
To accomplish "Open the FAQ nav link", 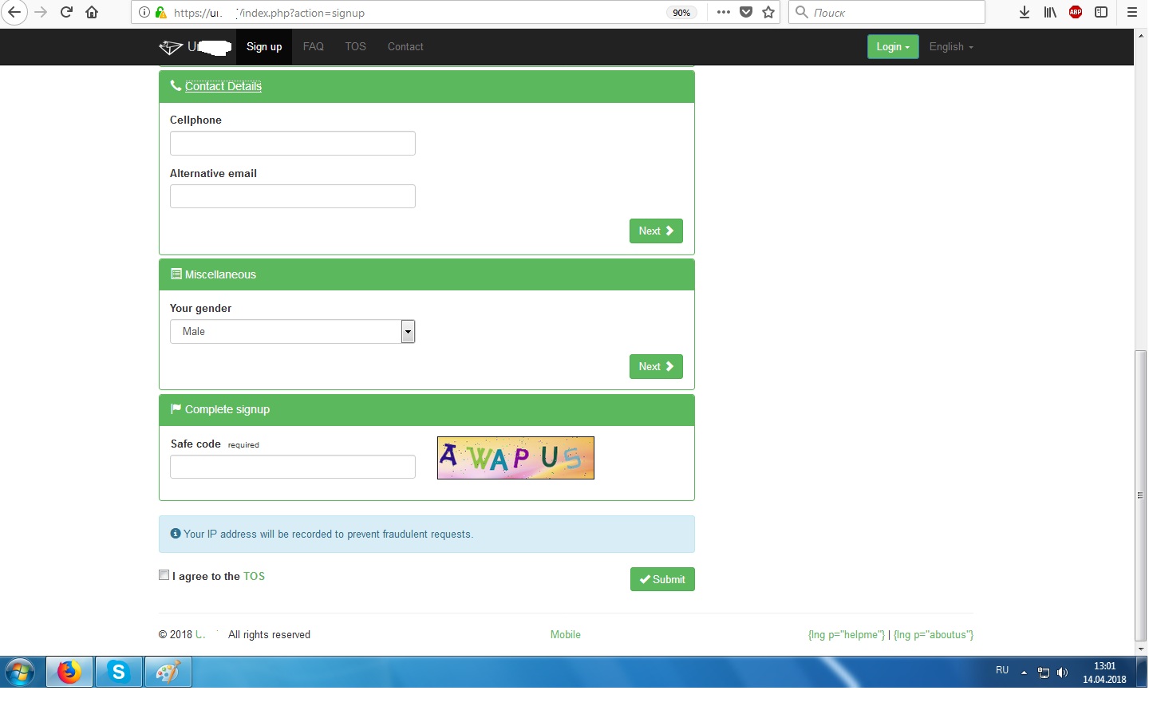I will pyautogui.click(x=314, y=47).
